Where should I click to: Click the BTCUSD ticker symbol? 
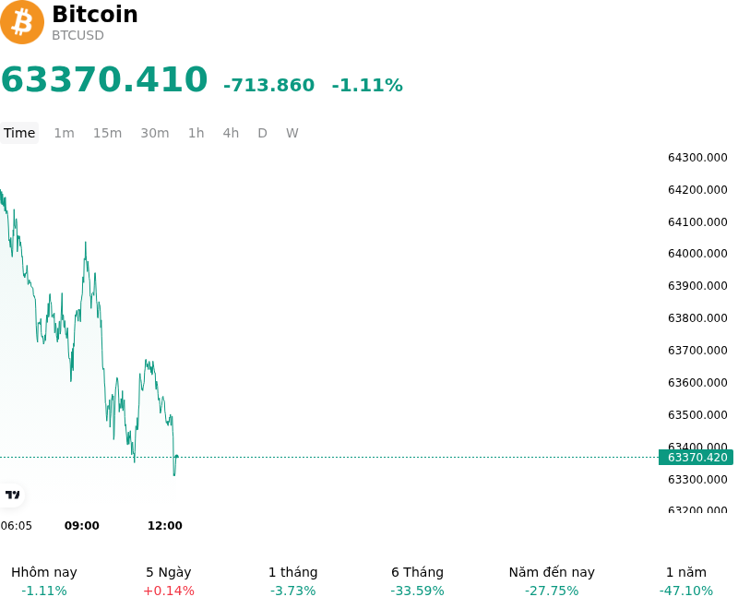point(77,36)
